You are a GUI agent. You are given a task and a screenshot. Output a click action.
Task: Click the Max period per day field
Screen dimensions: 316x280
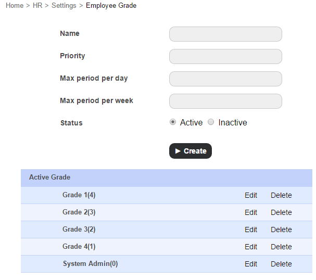click(225, 79)
